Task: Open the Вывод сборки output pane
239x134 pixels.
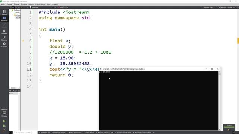Action: (89, 133)
